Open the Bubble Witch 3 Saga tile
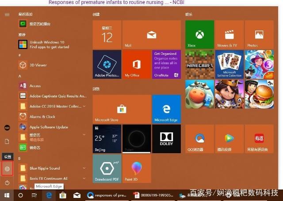The width and height of the screenshot is (283, 201). 259,64
